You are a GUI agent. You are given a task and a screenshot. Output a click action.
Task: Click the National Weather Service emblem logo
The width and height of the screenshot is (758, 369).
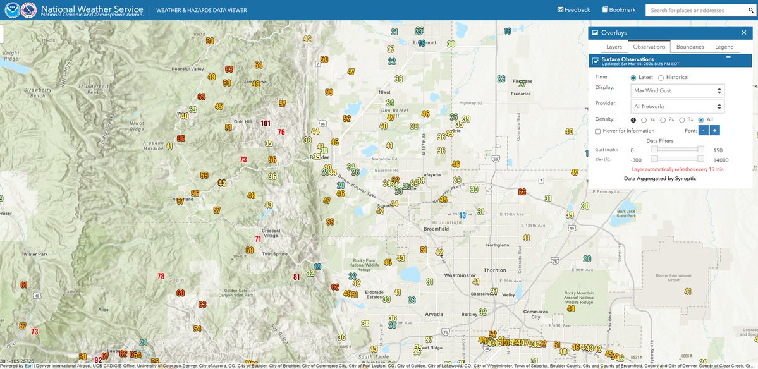29,10
